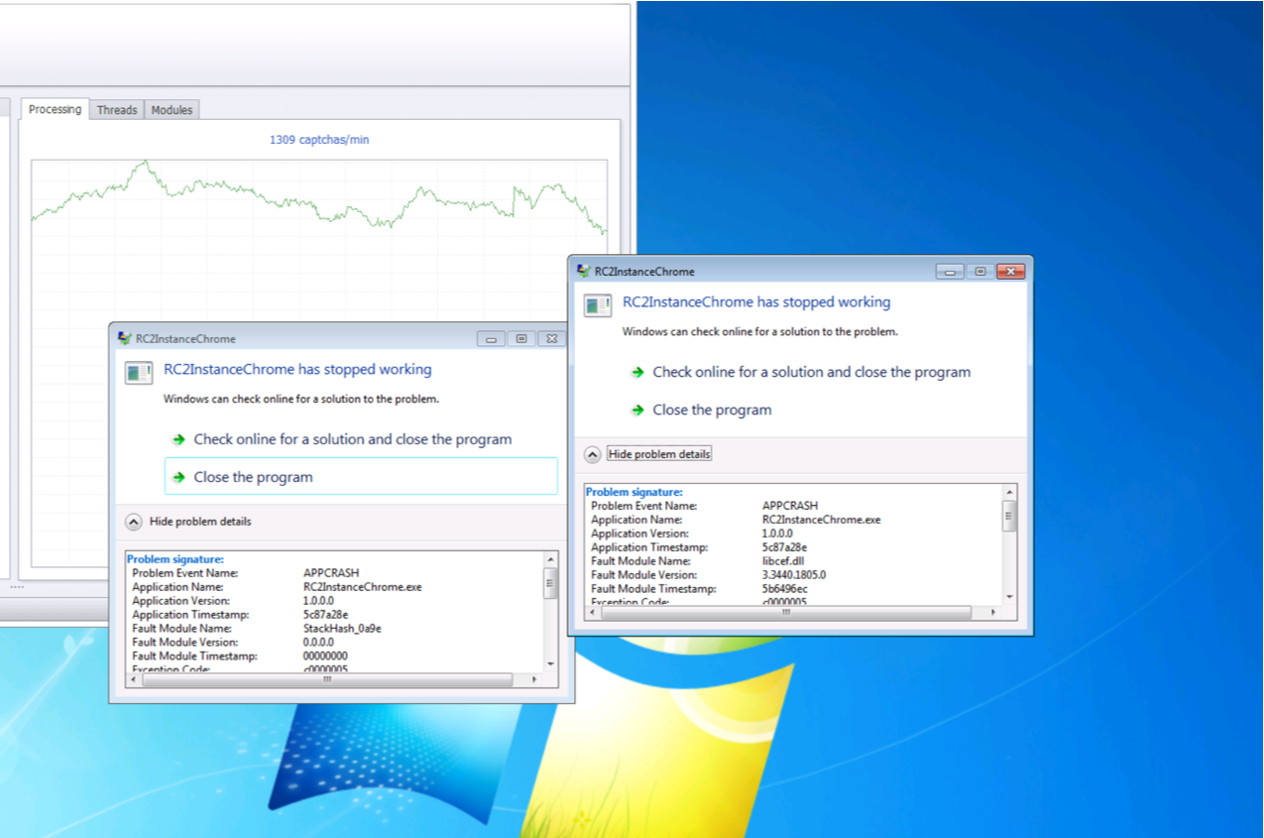Click 'Hide problem details' button in right dialog
The height and width of the screenshot is (838, 1264).
point(659,454)
